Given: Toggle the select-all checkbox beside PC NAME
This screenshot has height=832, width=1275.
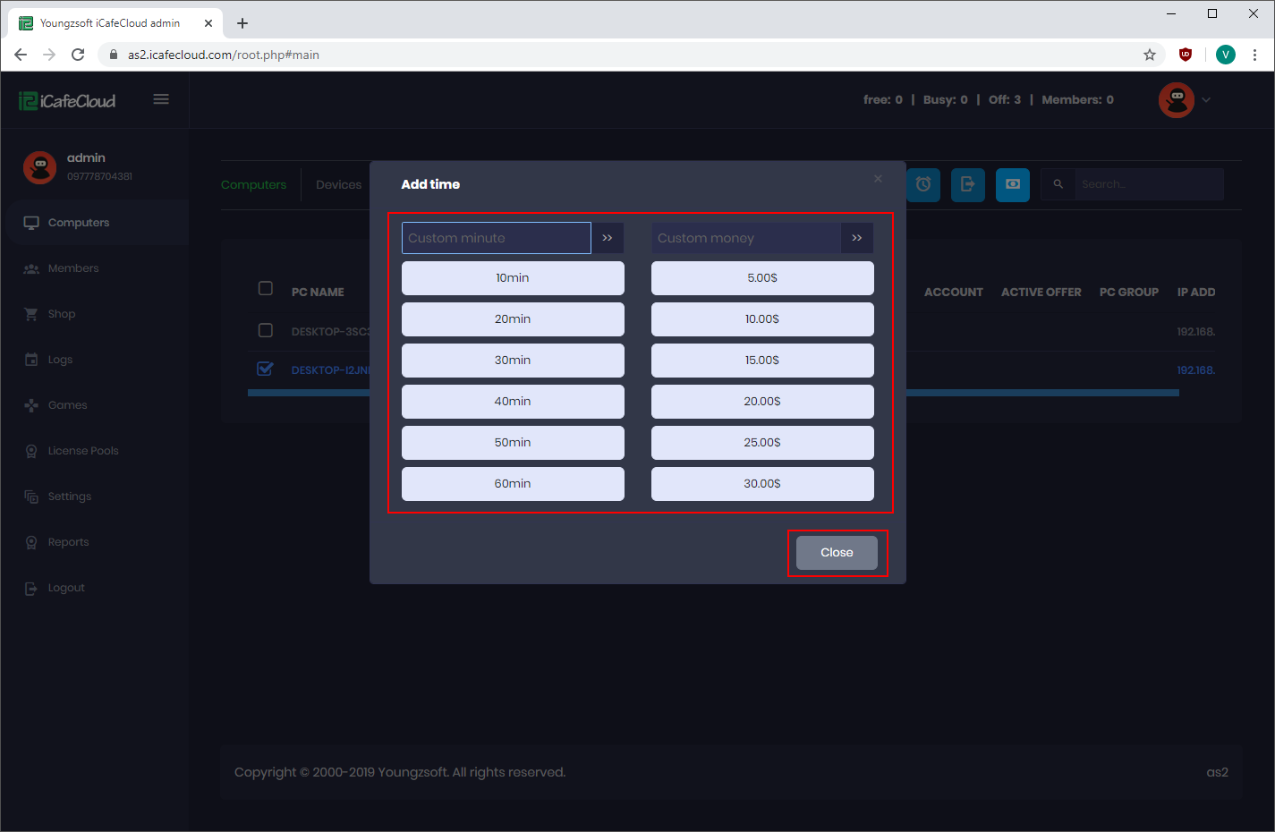Looking at the screenshot, I should [266, 288].
